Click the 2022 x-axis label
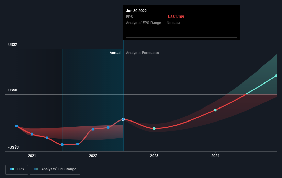 tap(93, 156)
